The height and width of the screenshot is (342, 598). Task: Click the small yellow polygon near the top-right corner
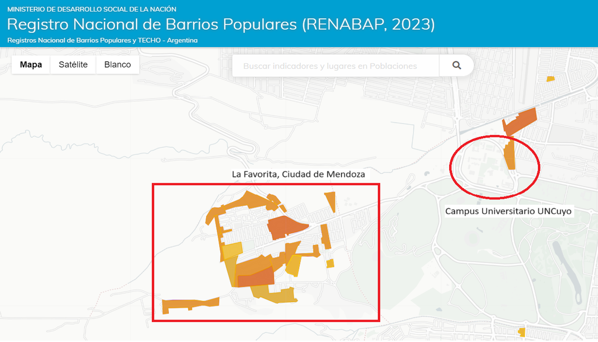550,78
